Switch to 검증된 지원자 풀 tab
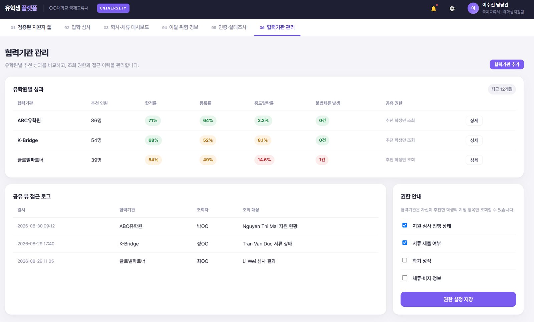Screen dimensions: 534x322 click(x=31, y=27)
